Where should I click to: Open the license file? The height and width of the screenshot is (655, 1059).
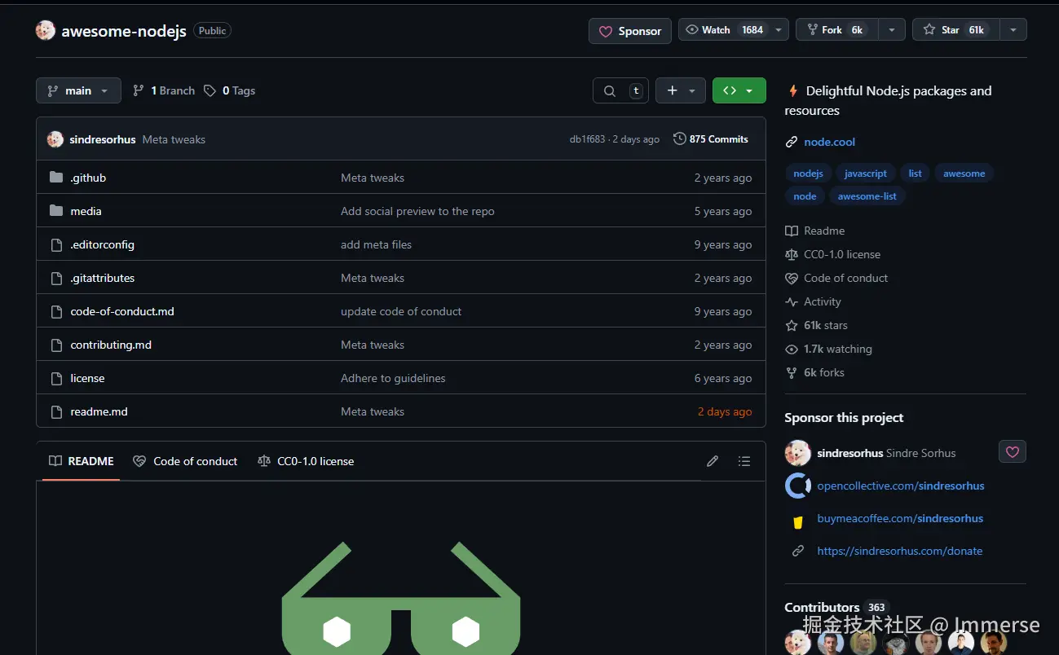click(87, 378)
